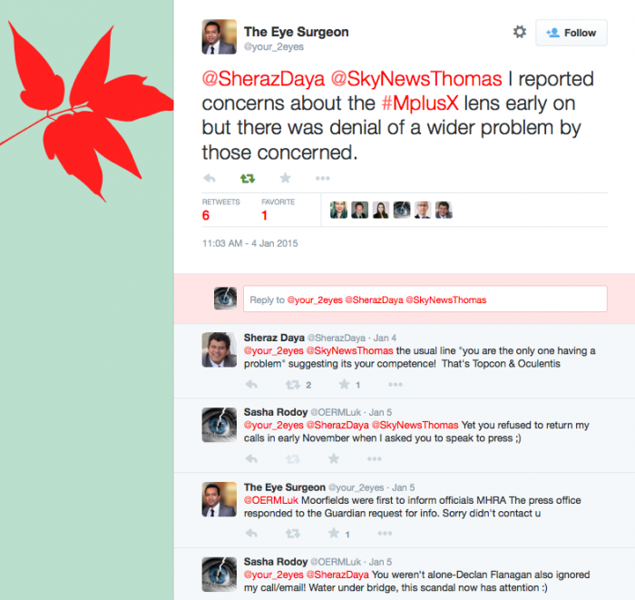Click the reply arrow on the main tweet
The width and height of the screenshot is (635, 600).
point(210,178)
